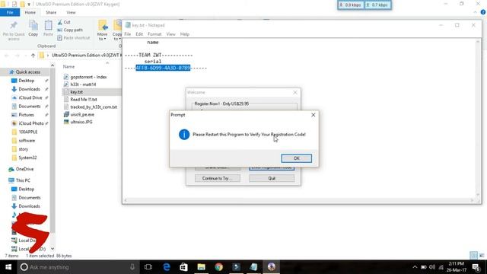Screen dimensions: 487x274
Task: Open the Action Center notification icon
Action: tap(476, 267)
